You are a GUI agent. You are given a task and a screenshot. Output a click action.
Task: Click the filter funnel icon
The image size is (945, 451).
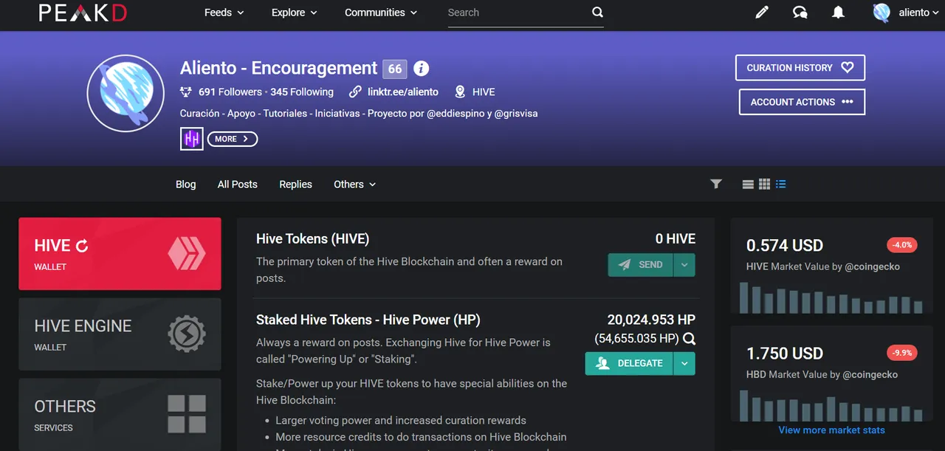pos(716,184)
